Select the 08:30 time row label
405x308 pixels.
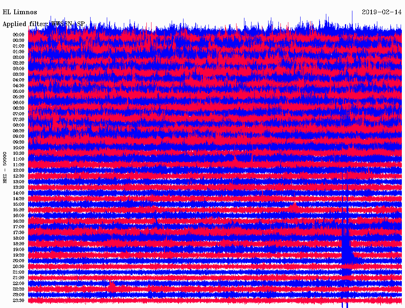pos(19,131)
